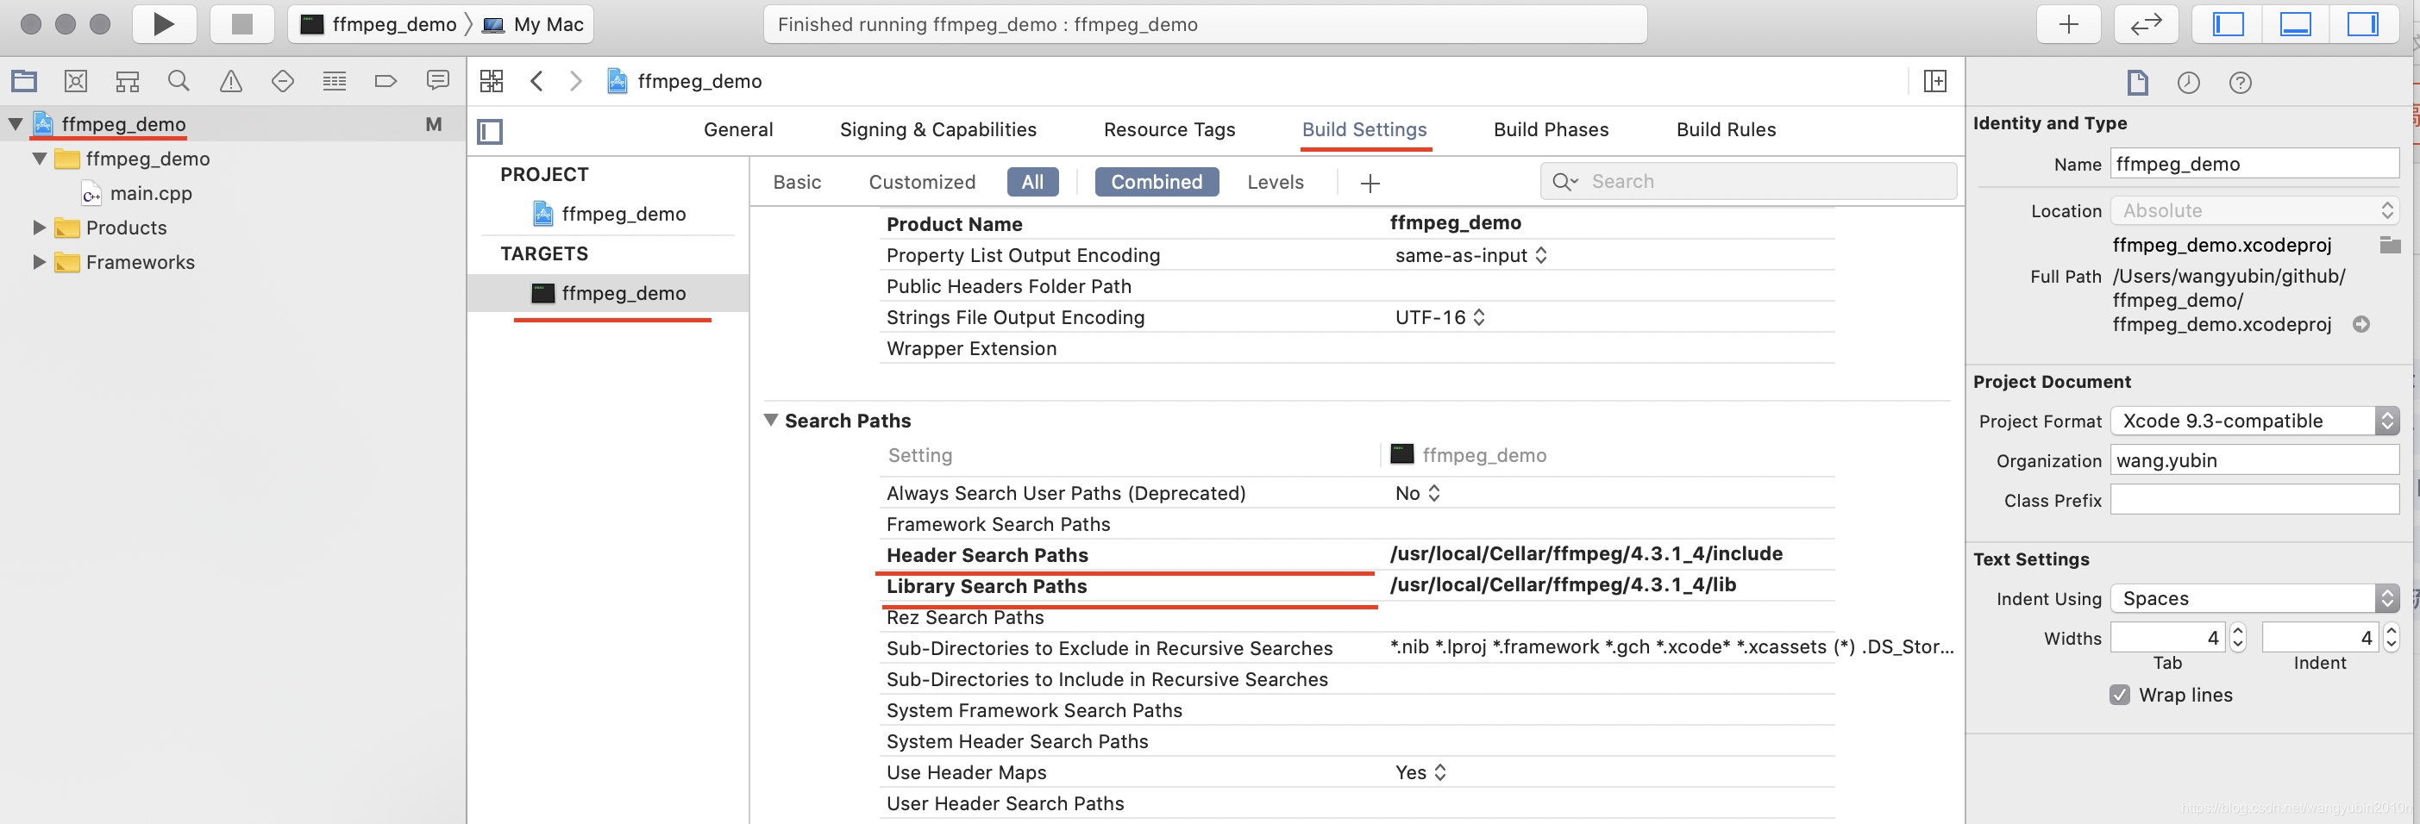Add a user-defined build setting
The height and width of the screenshot is (824, 2420).
(x=1370, y=183)
